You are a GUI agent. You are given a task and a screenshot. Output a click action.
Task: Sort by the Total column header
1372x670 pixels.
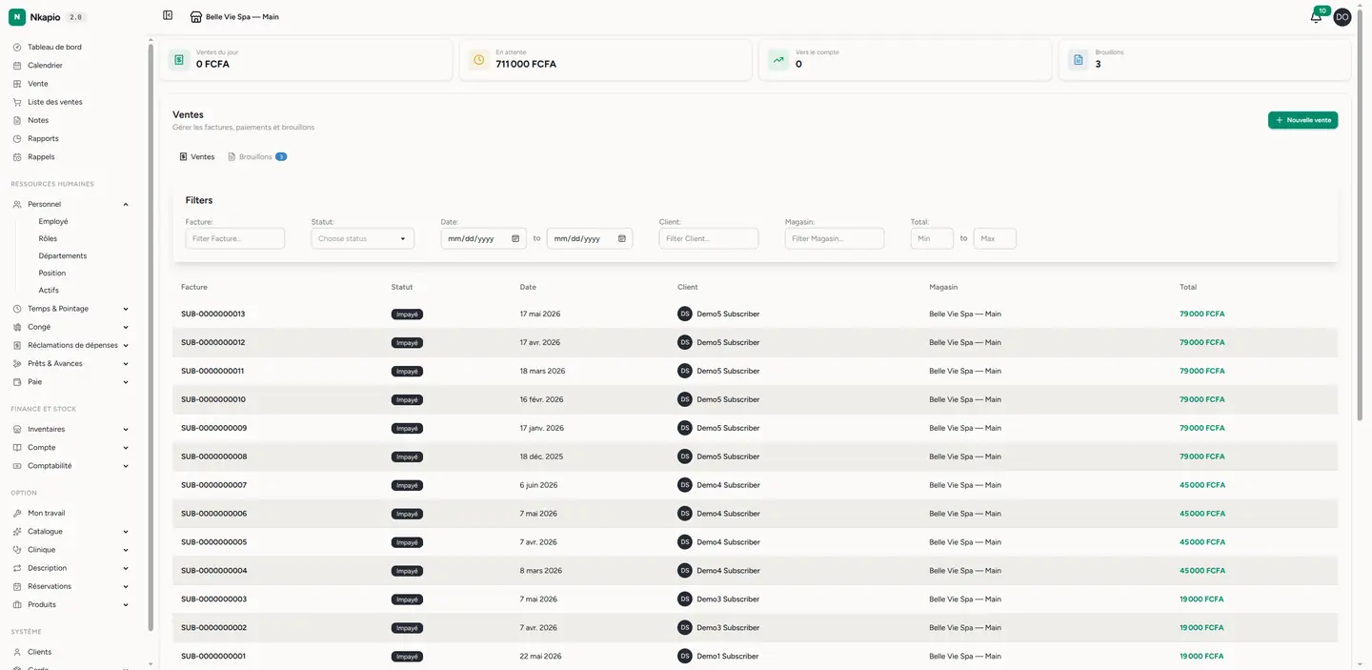click(1188, 287)
